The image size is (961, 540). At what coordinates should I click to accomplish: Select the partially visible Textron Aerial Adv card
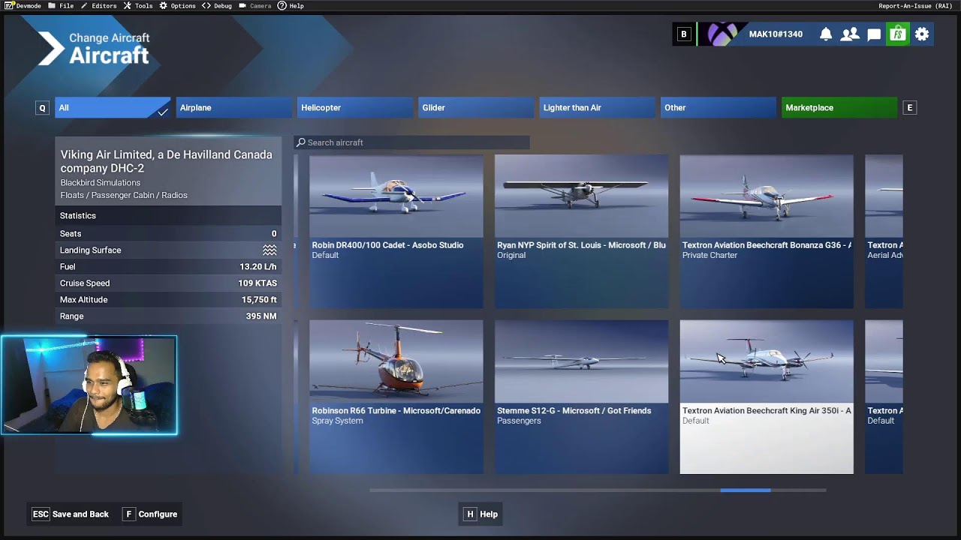(884, 231)
